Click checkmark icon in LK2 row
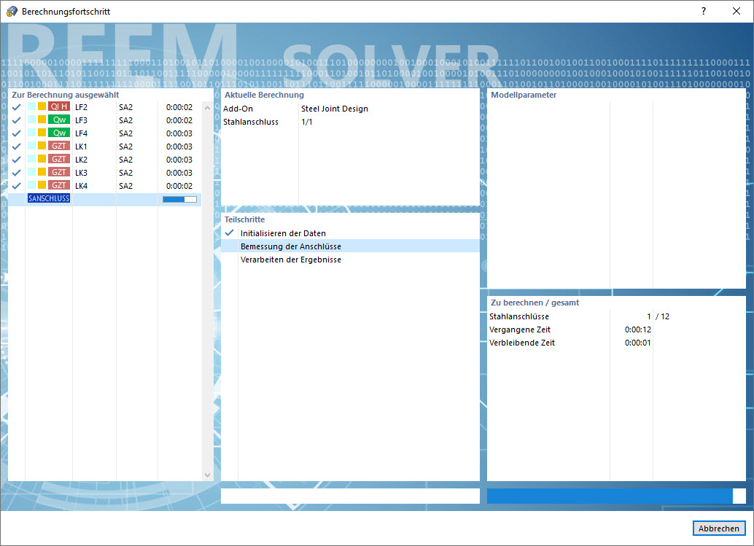Viewport: 754px width, 546px height. point(16,160)
